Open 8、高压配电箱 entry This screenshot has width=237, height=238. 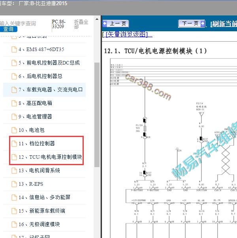click(44, 103)
